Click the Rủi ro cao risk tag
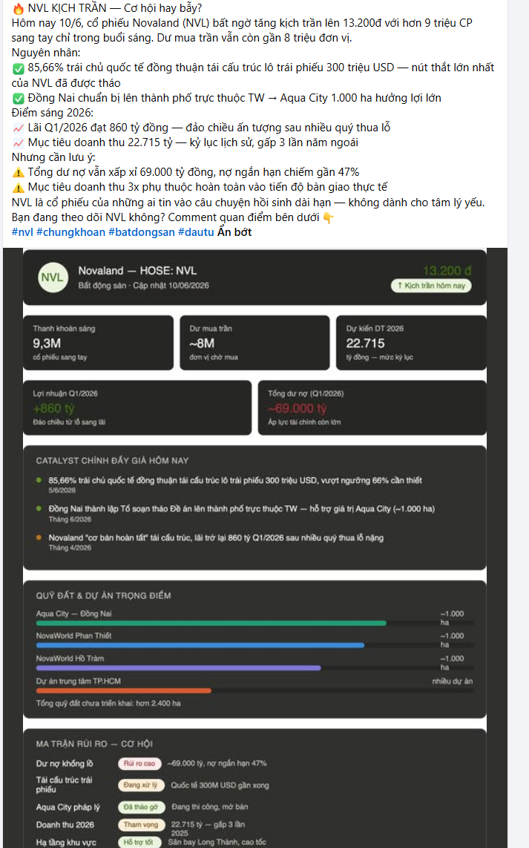Screen dimensions: 529x848 click(139, 763)
